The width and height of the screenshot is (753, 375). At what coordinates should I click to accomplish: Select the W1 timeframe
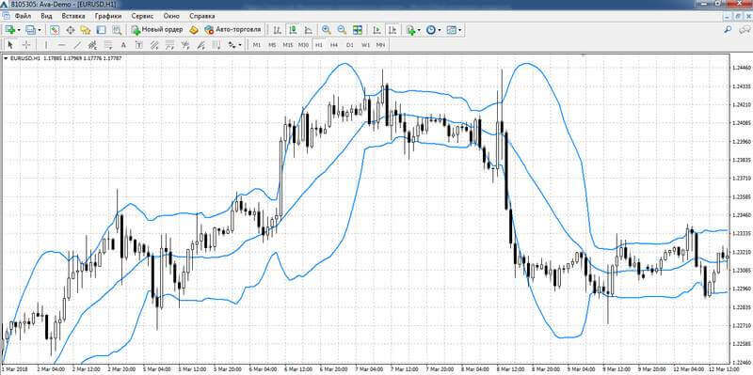point(365,44)
